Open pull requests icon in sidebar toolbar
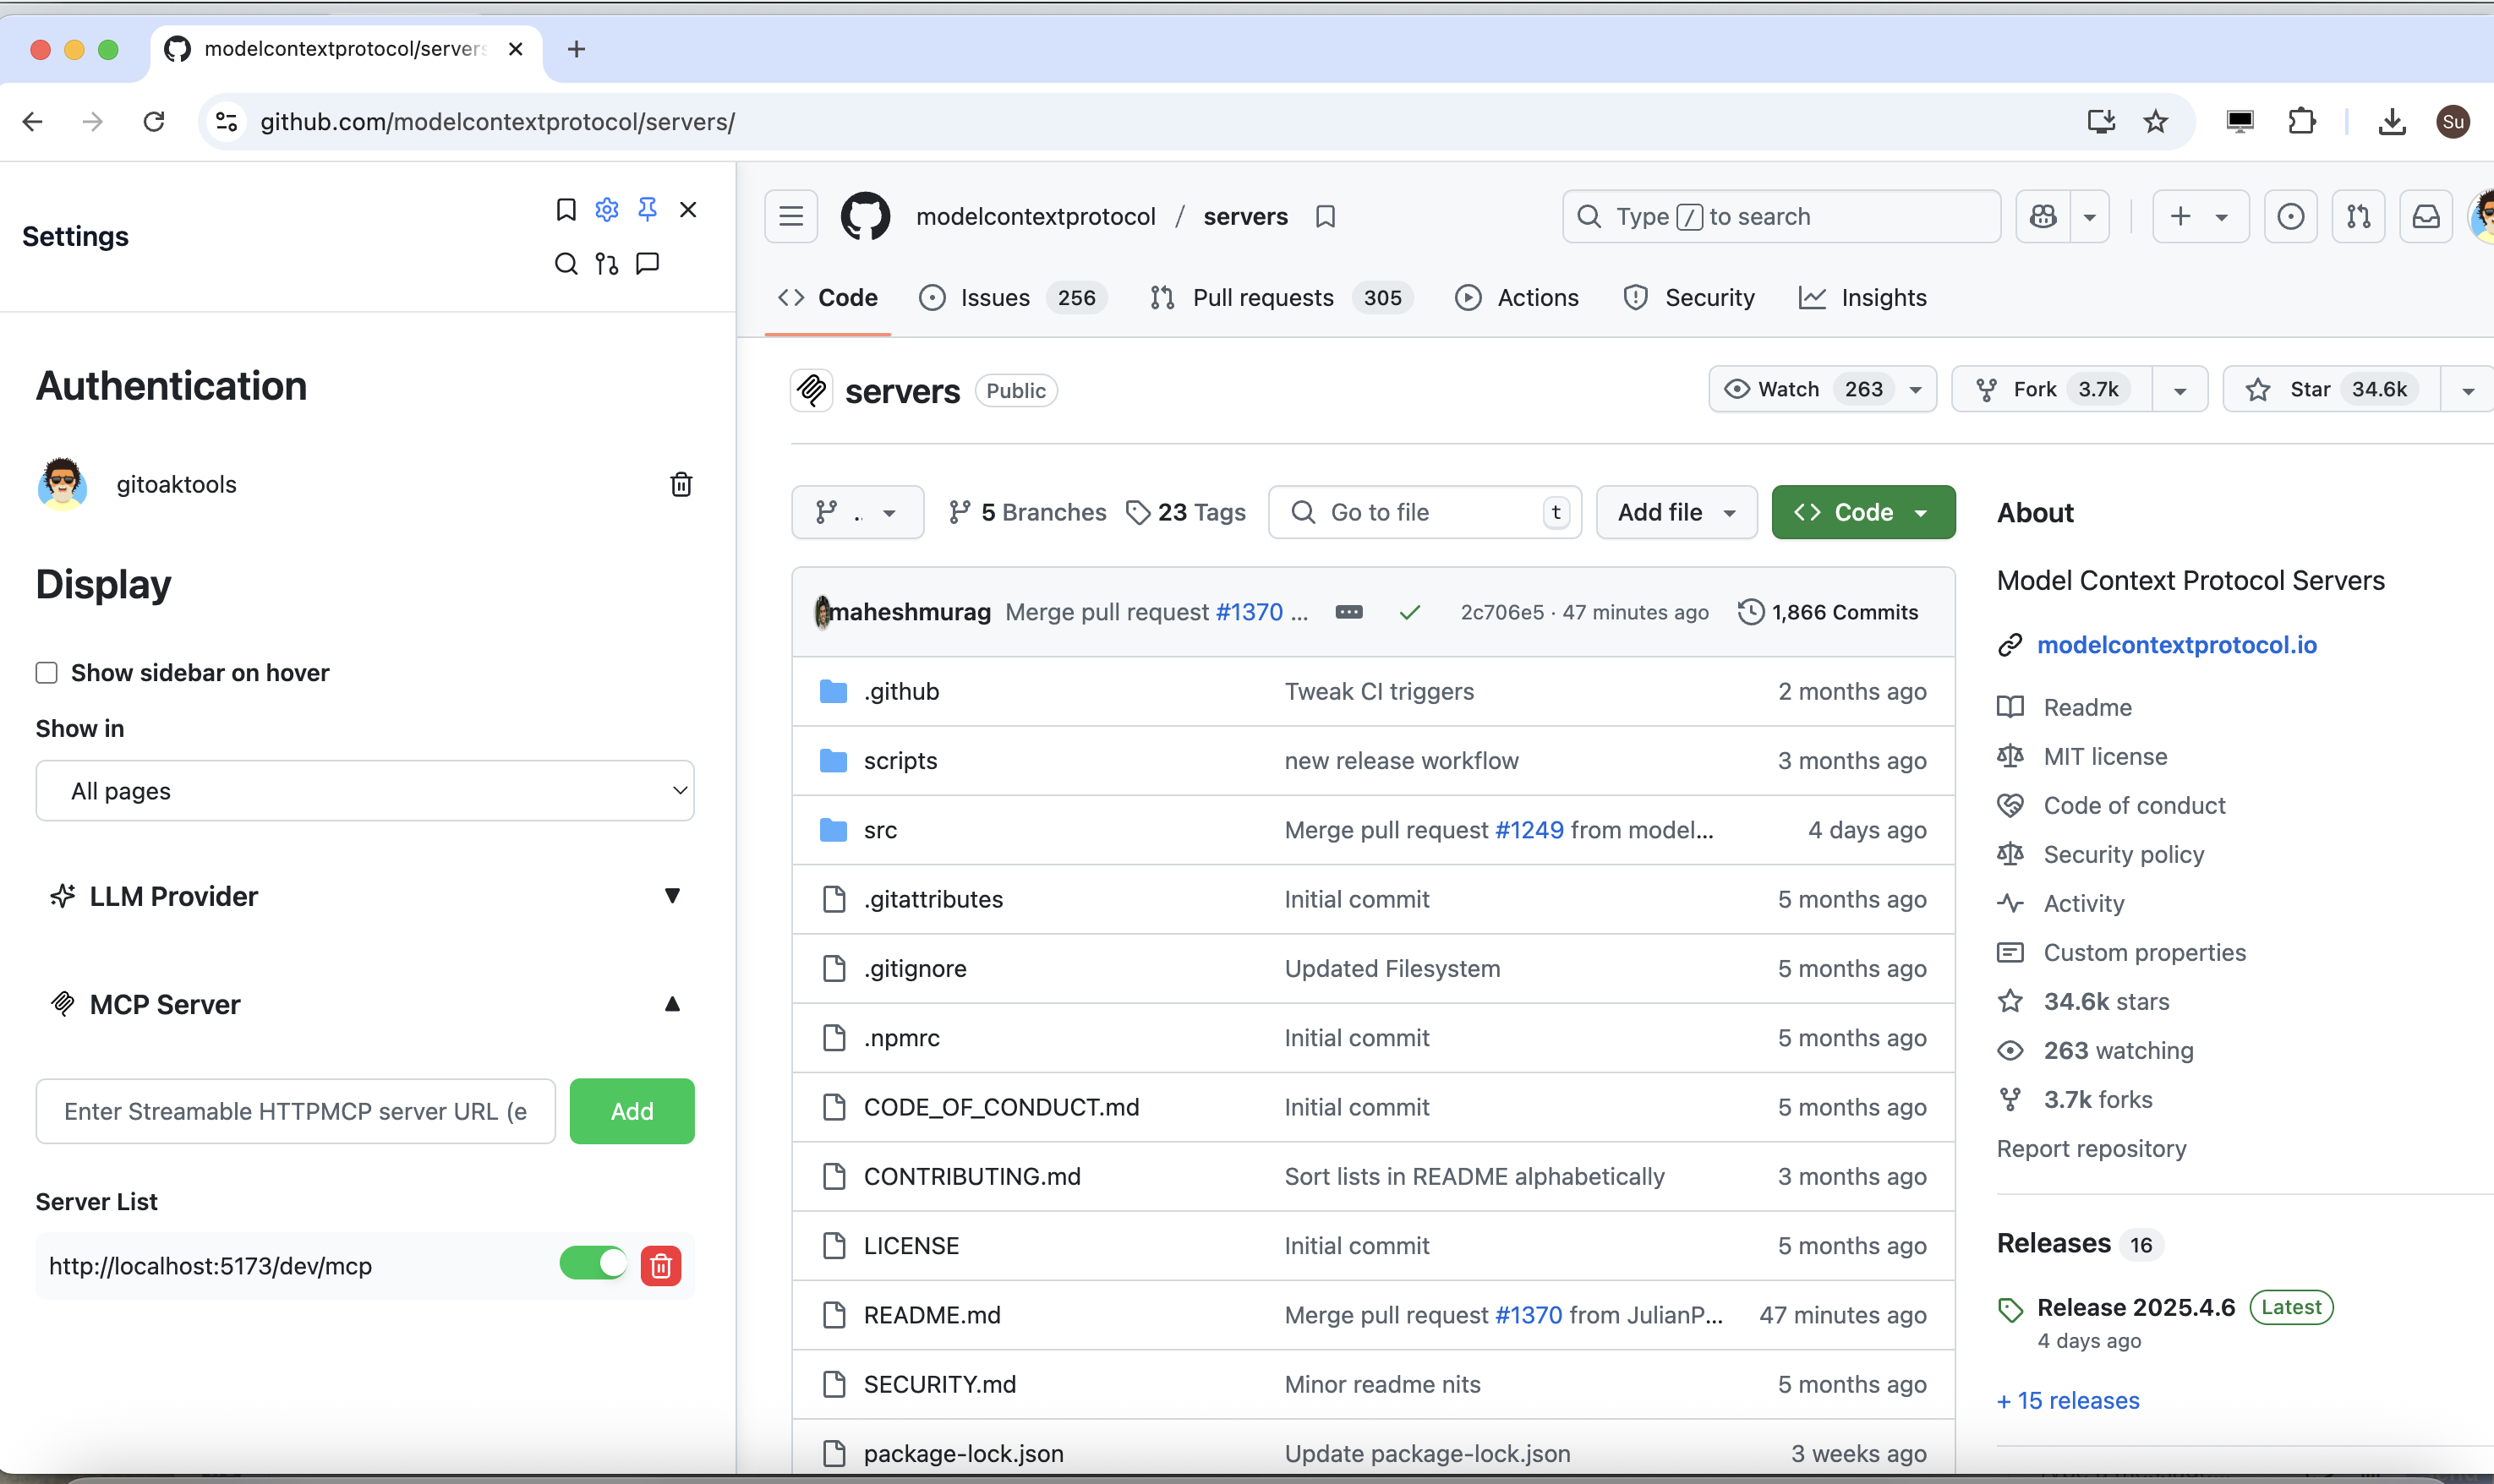 click(606, 264)
